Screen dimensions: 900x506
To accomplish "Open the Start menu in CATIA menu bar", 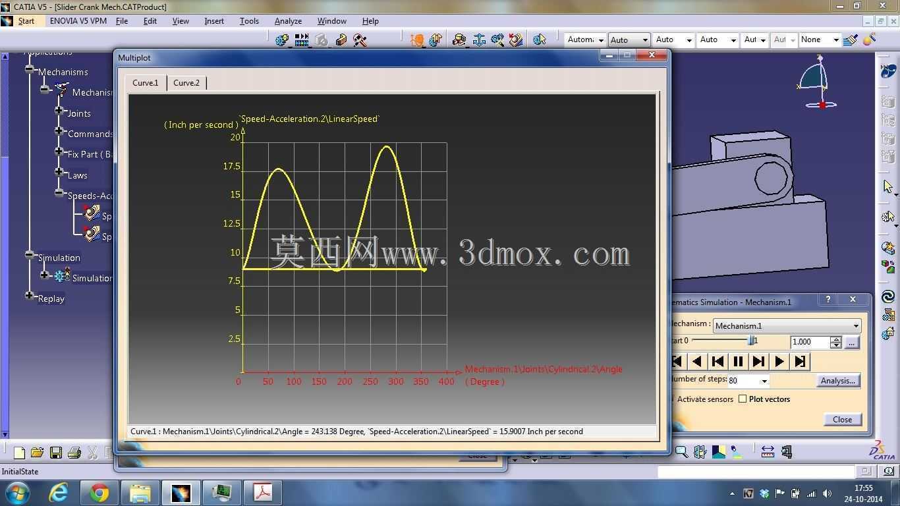I will 26,21.
